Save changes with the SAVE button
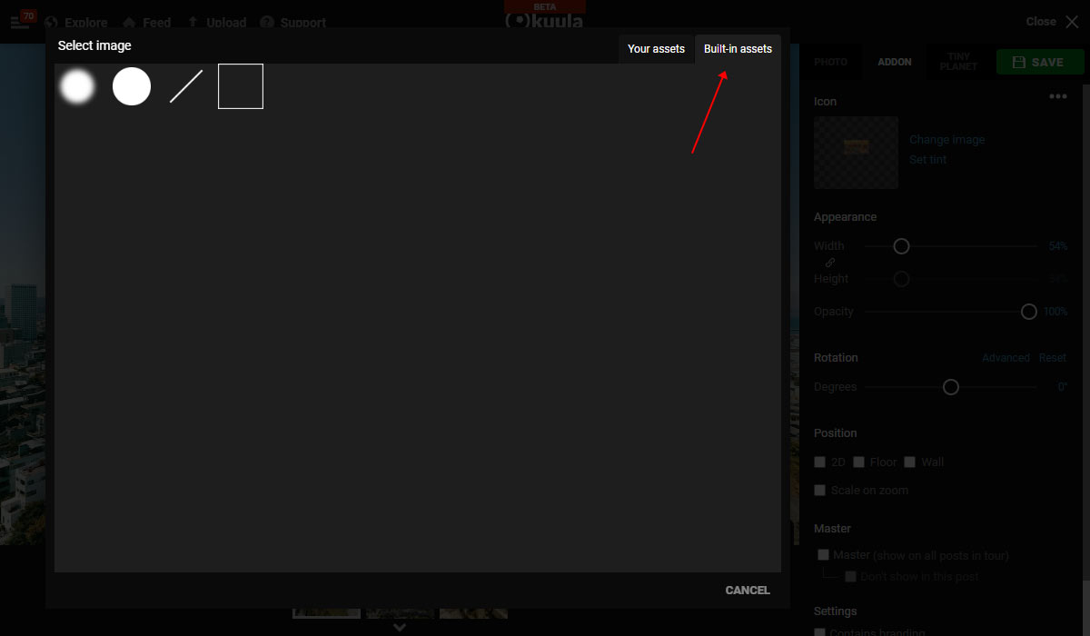1090x636 pixels. point(1040,62)
